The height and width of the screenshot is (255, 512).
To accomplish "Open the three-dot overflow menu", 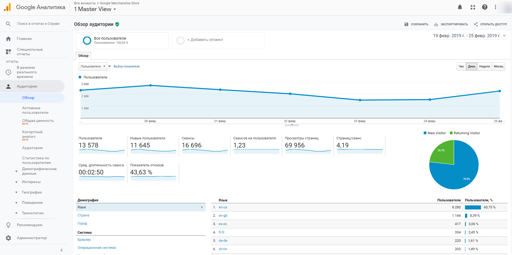I will pyautogui.click(x=496, y=7).
